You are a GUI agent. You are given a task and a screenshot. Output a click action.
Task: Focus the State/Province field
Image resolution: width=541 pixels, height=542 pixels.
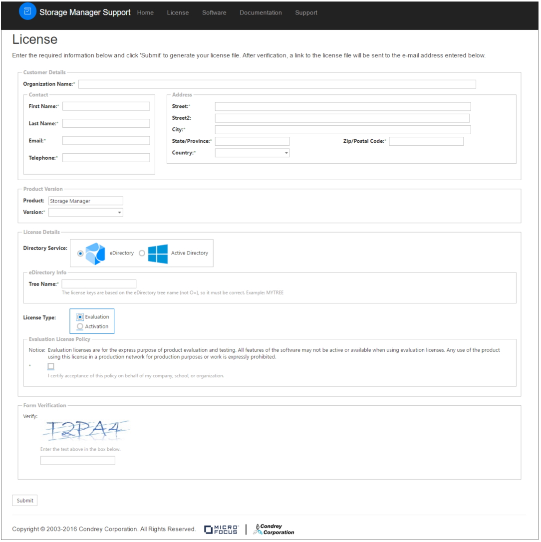[x=253, y=141]
